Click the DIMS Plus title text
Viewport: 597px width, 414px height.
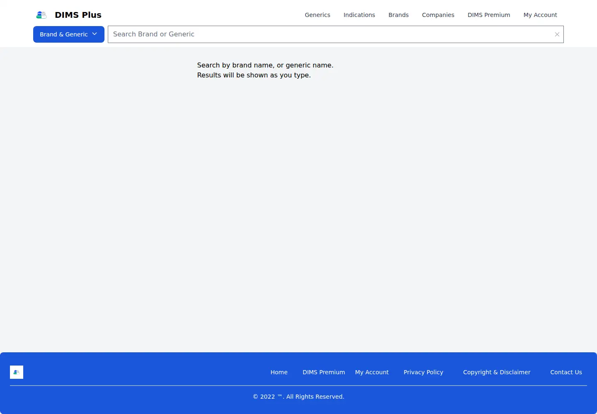click(x=78, y=15)
